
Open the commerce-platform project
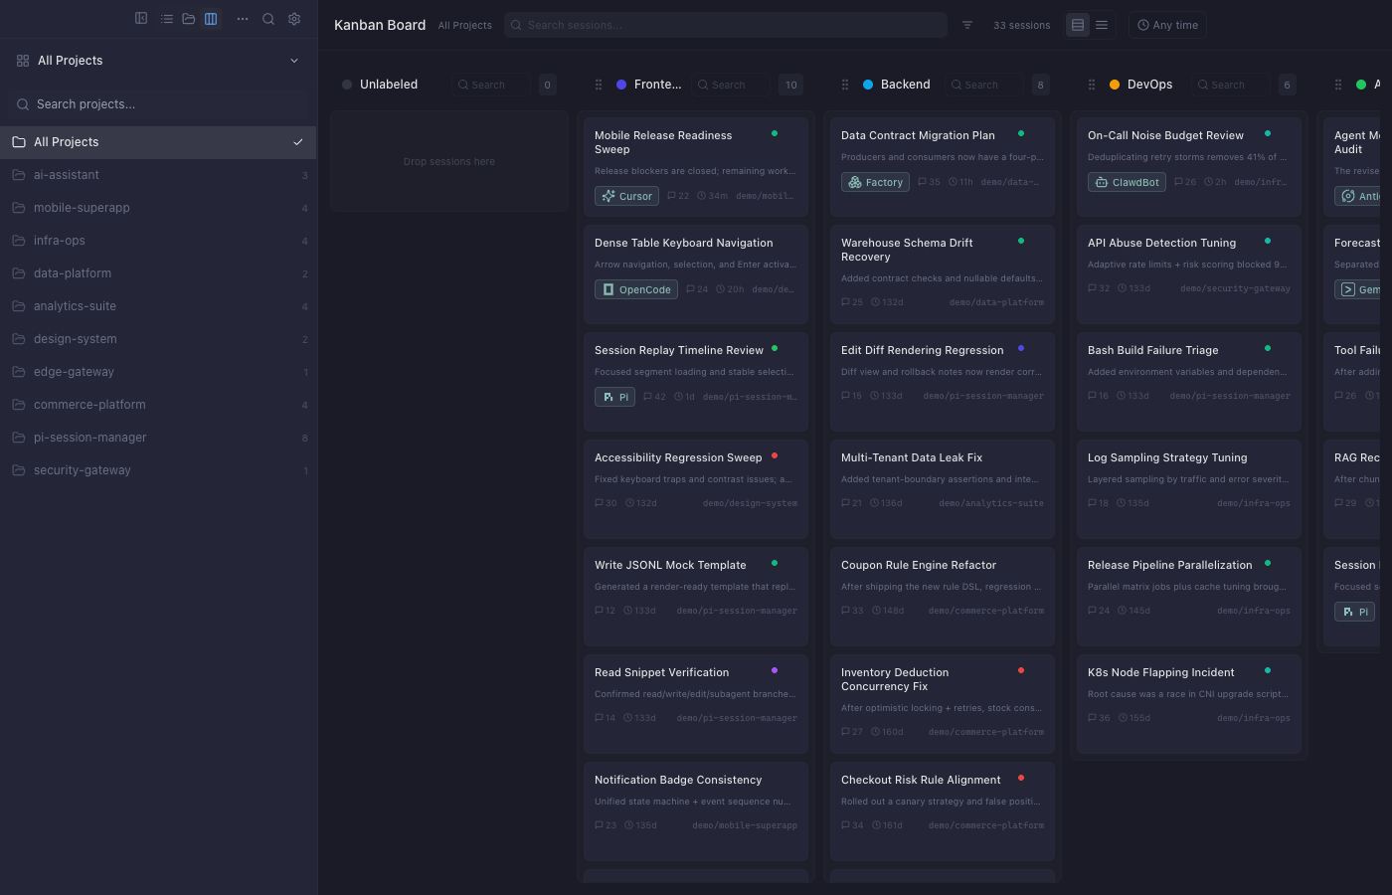point(158,405)
